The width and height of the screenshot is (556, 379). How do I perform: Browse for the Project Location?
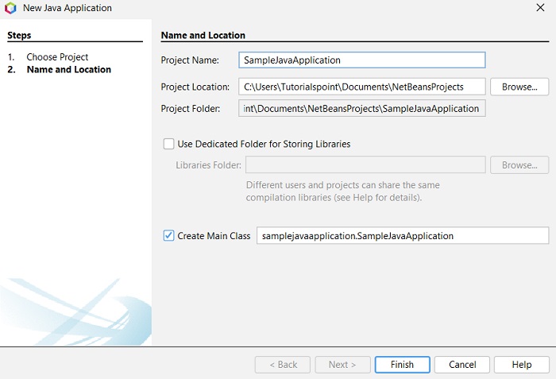click(519, 87)
